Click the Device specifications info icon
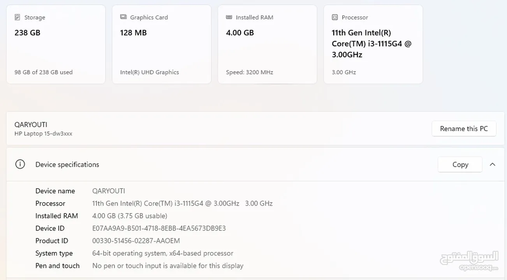The height and width of the screenshot is (280, 507). click(20, 164)
